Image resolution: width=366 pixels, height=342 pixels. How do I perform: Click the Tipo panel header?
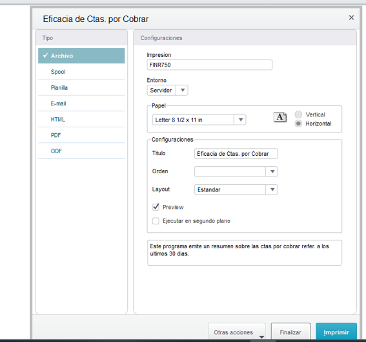click(x=81, y=37)
